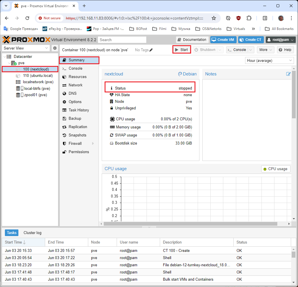Open More actions dropdown
This screenshot has width=298, height=287.
(266, 50)
